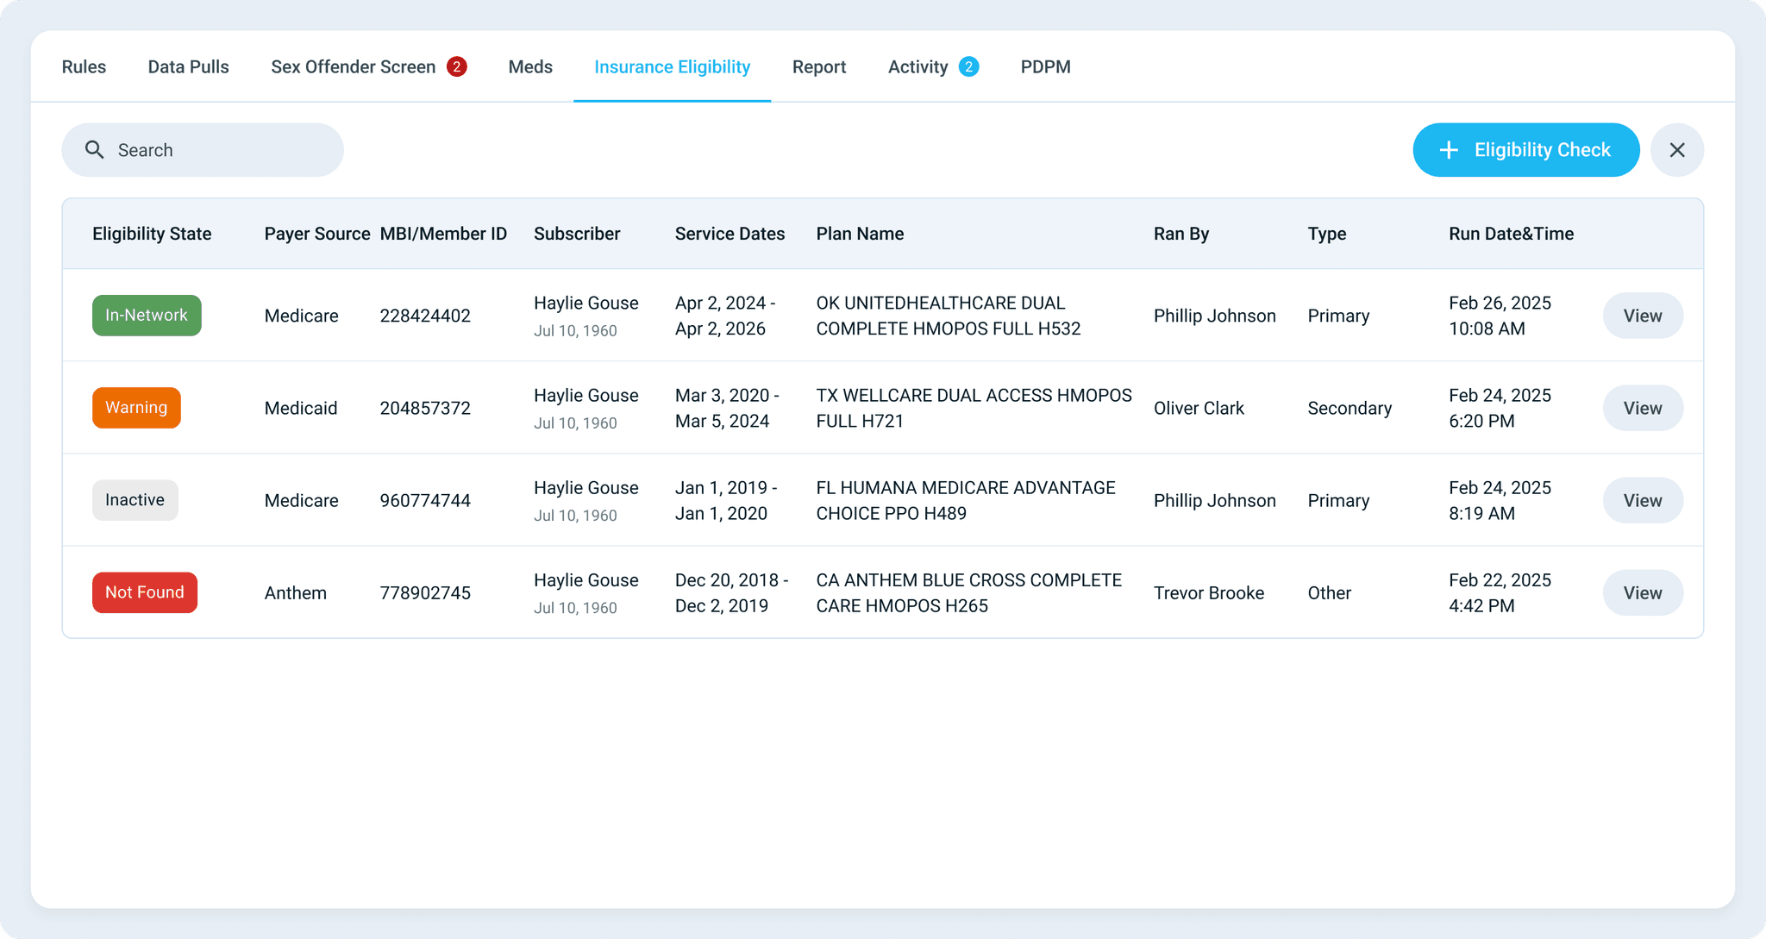Screen dimensions: 1766x939
Task: Click the red Not Found status badge
Action: click(145, 592)
